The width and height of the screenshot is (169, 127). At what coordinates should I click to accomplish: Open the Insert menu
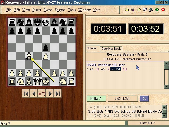coord(37,10)
